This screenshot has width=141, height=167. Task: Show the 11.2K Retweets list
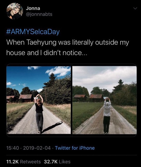tap(24, 161)
